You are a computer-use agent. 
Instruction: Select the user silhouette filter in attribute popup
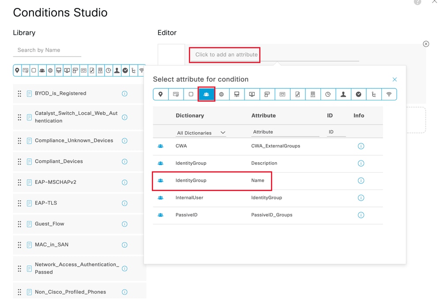tap(343, 94)
